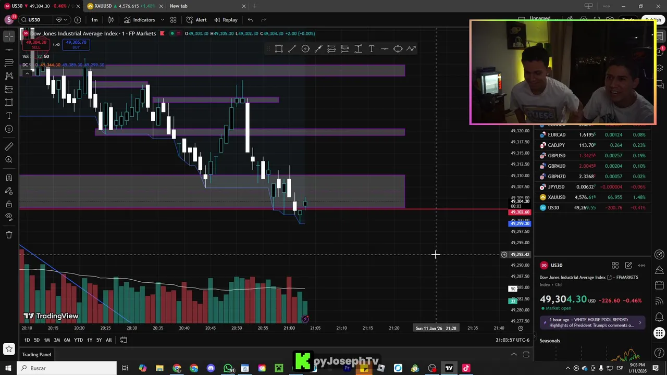Open the go-to-date calendar icon
Viewport: 667px width, 375px height.
click(123, 340)
